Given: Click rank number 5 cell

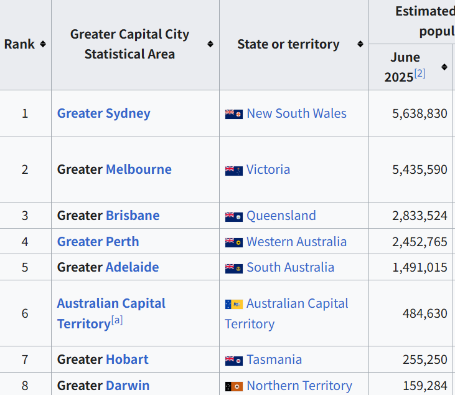Looking at the screenshot, I should coord(25,267).
